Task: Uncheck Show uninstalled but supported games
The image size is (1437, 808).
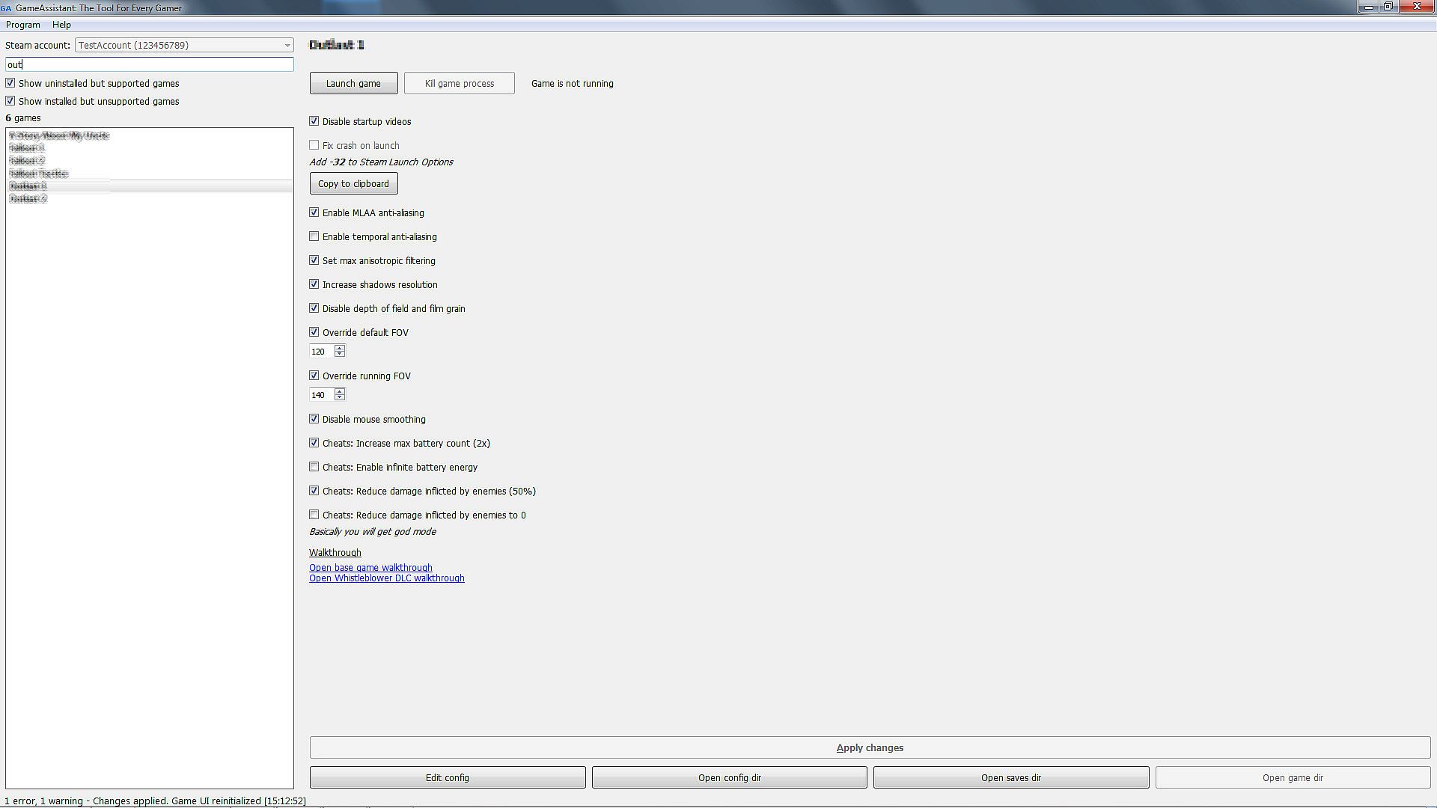Action: (x=10, y=83)
